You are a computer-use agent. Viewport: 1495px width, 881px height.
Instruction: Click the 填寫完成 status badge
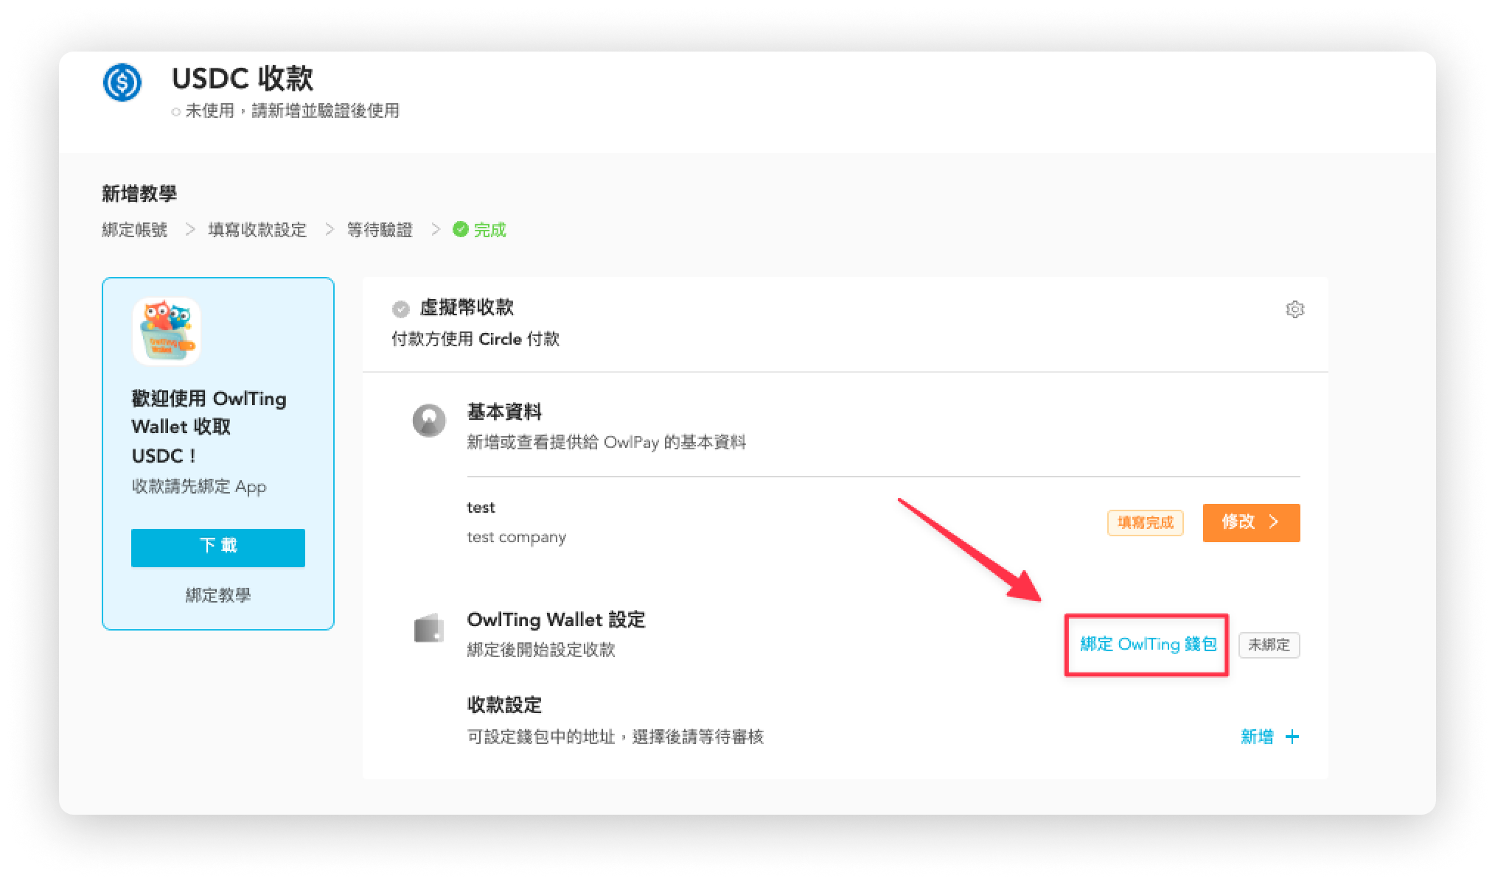[1146, 523]
